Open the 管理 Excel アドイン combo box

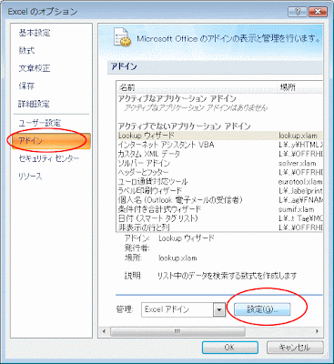coord(183,309)
